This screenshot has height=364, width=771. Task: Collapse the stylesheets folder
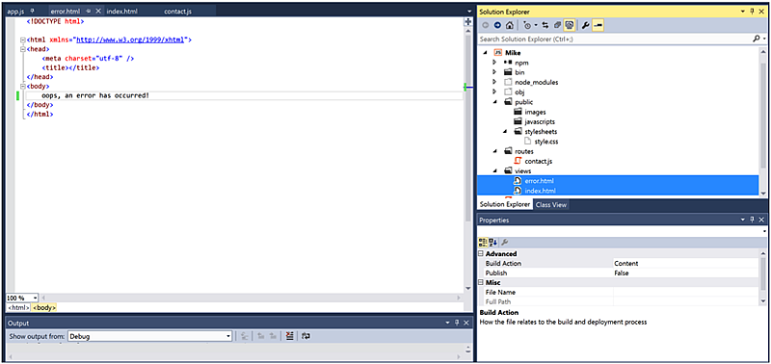pos(505,132)
